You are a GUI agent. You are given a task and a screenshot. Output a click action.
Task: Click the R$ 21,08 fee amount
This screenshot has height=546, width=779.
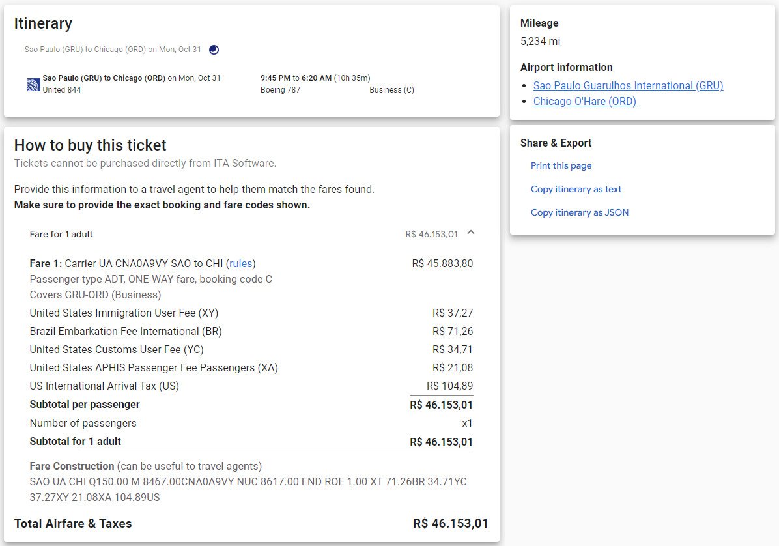(453, 367)
